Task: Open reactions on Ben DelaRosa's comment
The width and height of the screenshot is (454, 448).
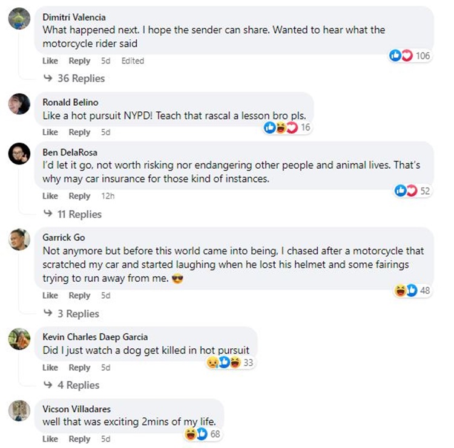Action: [412, 191]
